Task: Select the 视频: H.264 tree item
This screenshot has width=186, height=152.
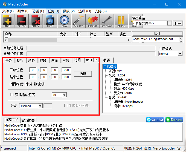Action: pos(117,75)
